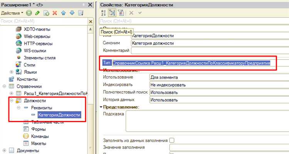Expand the Документы tree node

coord(4,151)
